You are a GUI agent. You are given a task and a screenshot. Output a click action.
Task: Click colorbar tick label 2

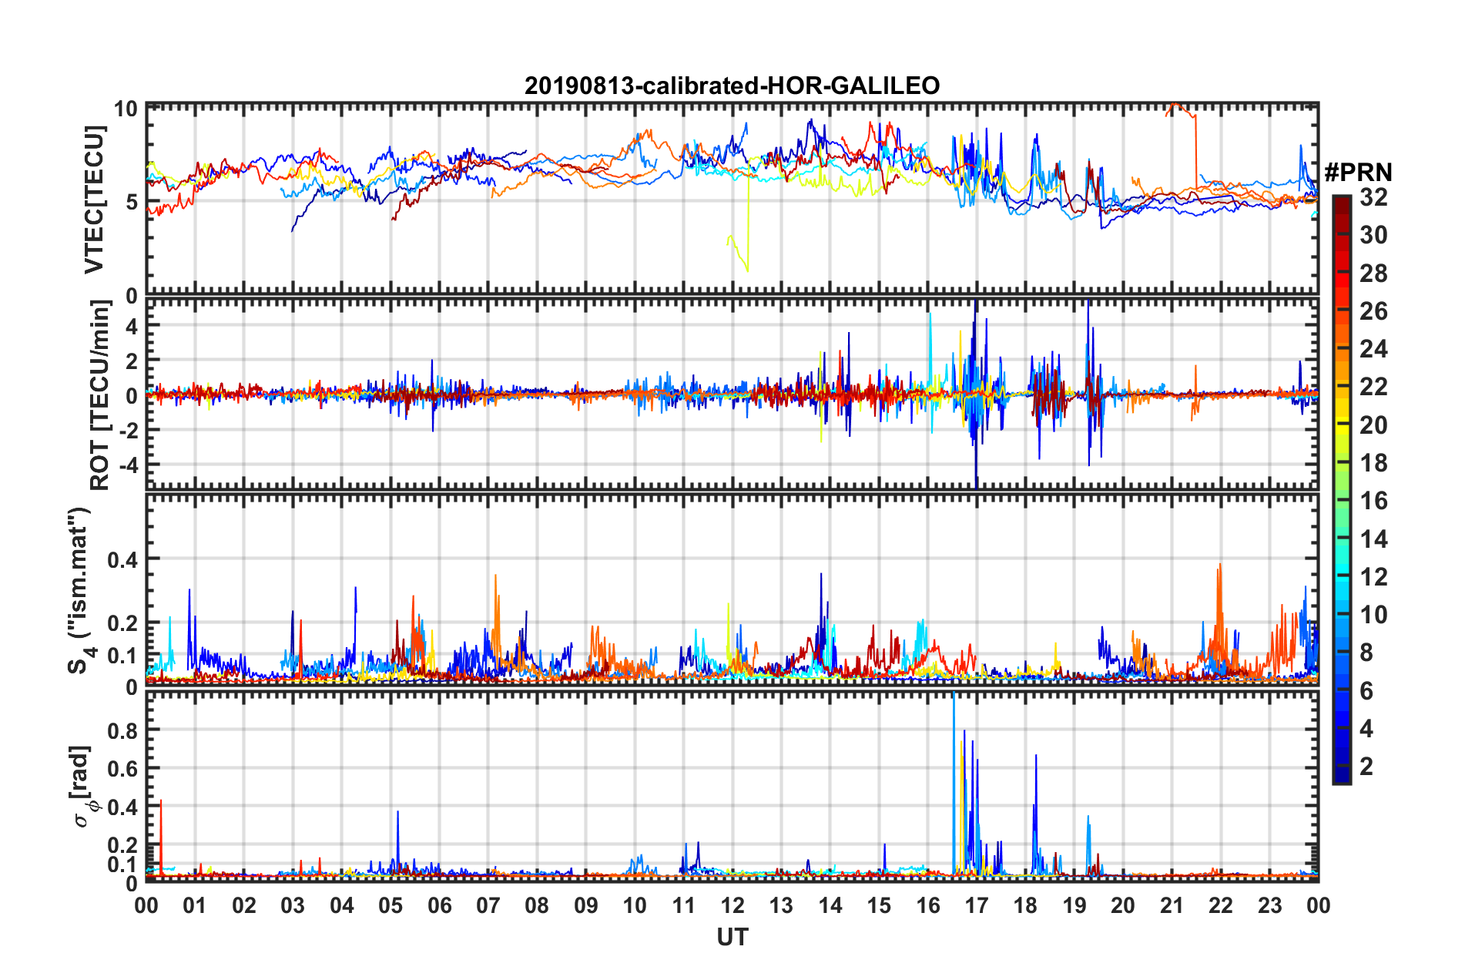pyautogui.click(x=1366, y=767)
